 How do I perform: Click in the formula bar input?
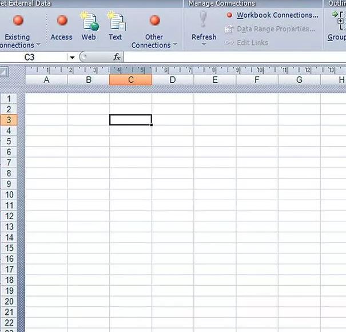click(229, 57)
